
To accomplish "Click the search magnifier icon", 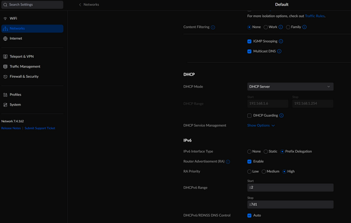I will click(x=5, y=5).
